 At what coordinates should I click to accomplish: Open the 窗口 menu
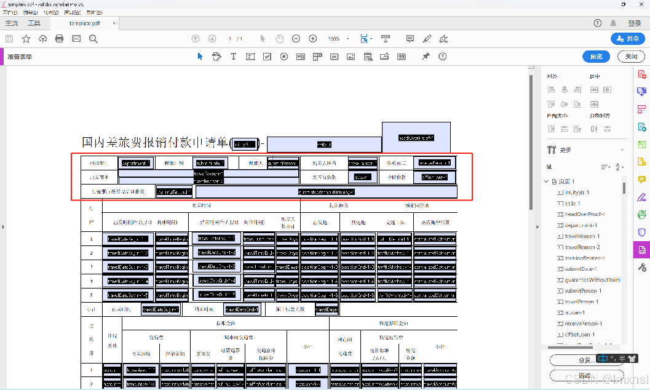pyautogui.click(x=72, y=12)
